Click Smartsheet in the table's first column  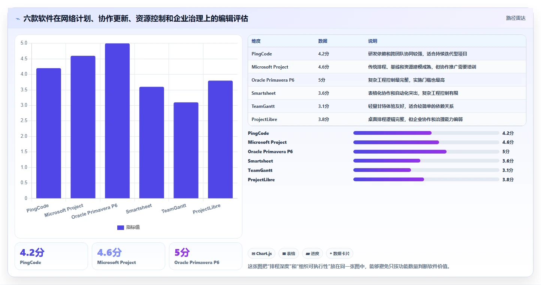point(264,93)
